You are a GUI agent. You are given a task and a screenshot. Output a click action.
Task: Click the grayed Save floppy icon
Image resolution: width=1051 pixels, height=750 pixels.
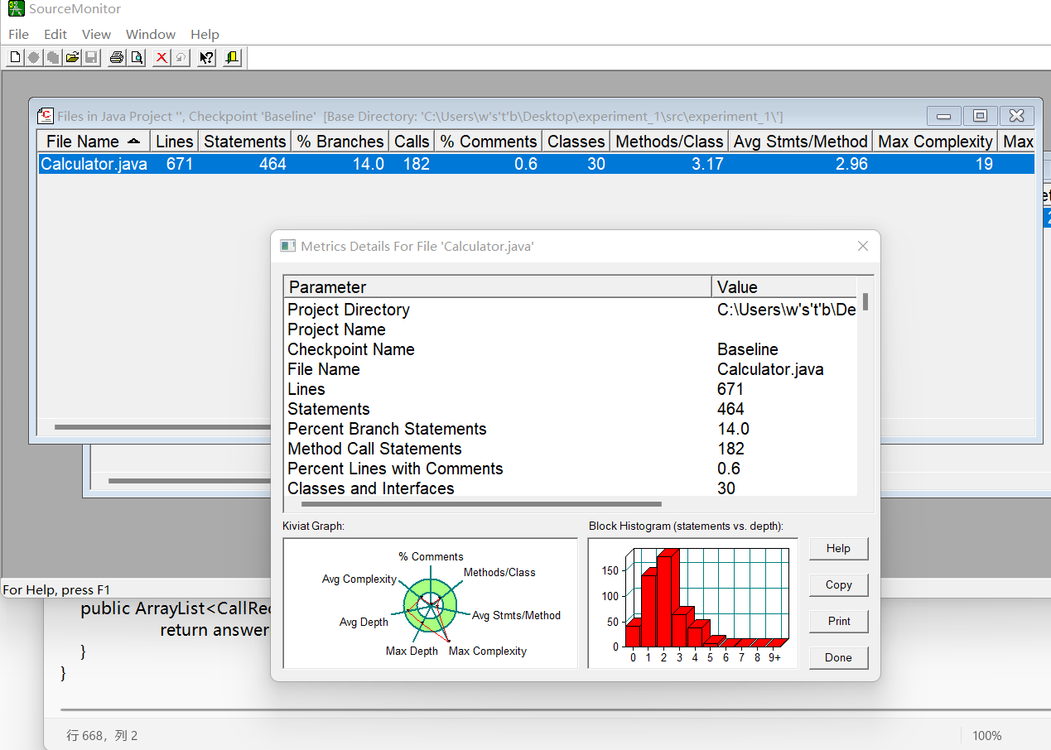(x=91, y=57)
